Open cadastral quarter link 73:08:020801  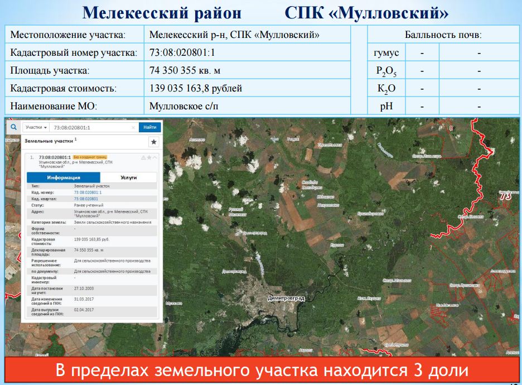point(86,199)
